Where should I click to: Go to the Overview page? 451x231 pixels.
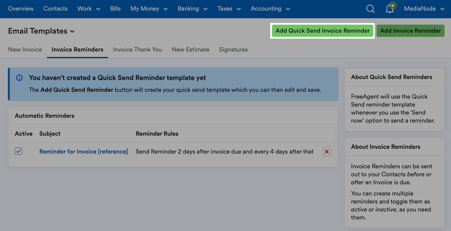[21, 9]
